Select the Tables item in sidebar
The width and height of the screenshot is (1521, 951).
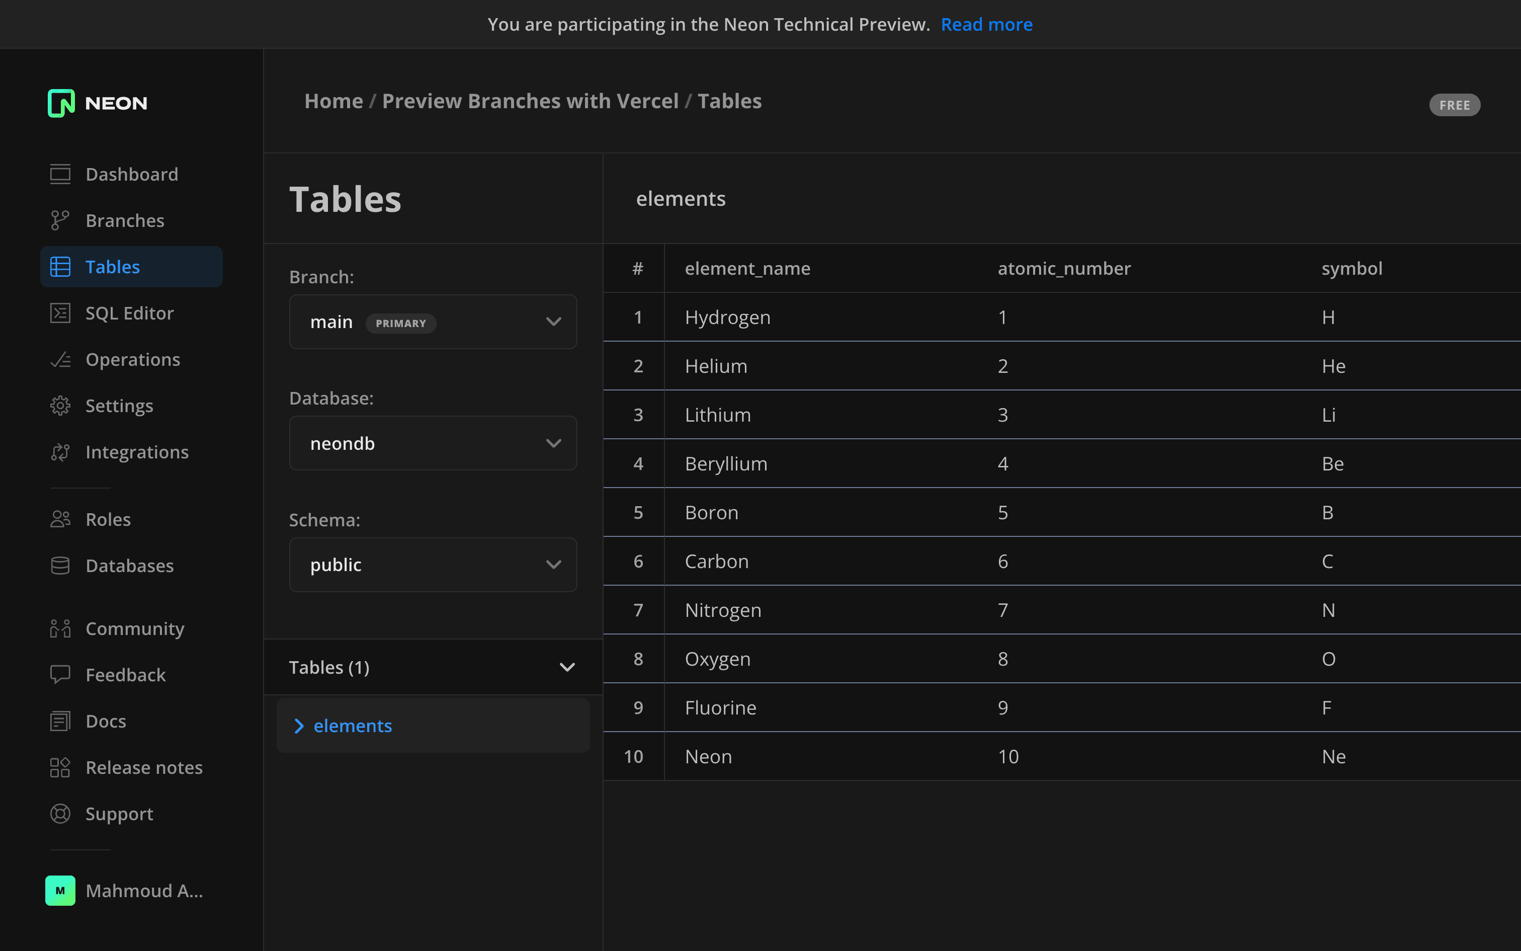pyautogui.click(x=113, y=267)
